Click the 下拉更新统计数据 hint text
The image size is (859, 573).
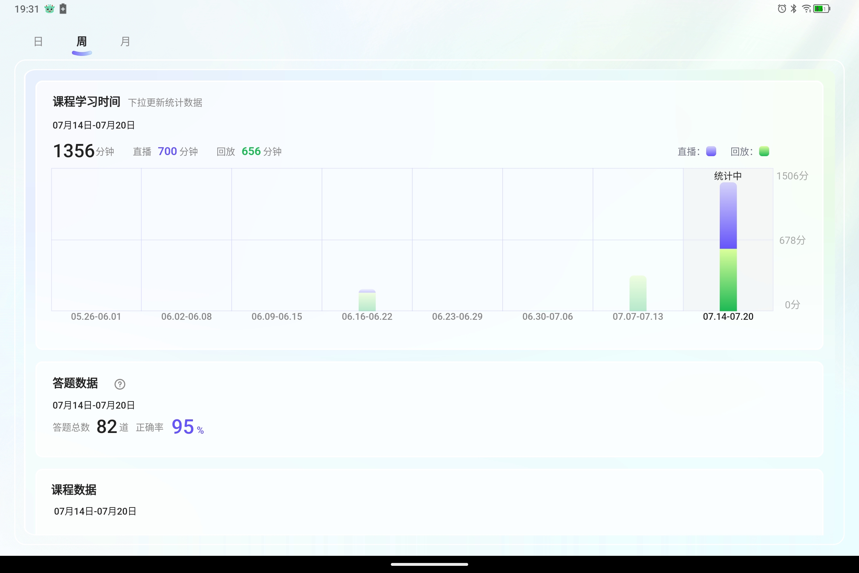[x=165, y=103]
